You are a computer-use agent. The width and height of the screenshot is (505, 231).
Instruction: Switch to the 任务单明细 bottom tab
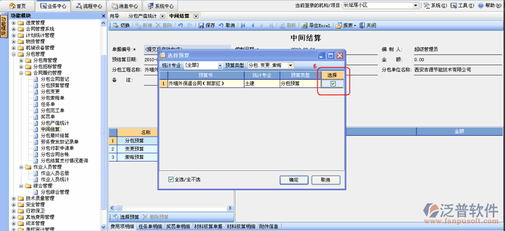coord(150,227)
